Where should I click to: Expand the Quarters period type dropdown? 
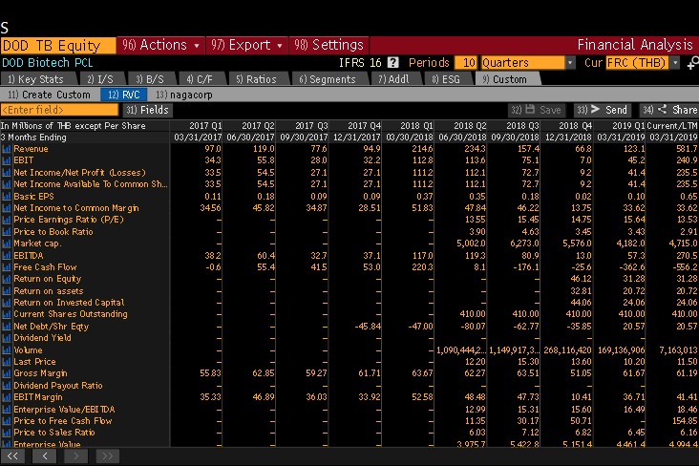click(570, 63)
